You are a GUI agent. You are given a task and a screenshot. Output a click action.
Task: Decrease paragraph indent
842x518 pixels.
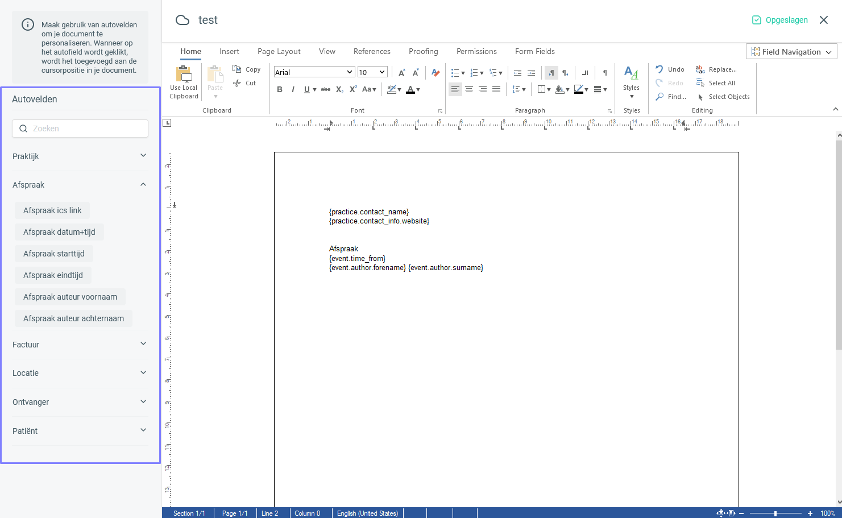517,73
